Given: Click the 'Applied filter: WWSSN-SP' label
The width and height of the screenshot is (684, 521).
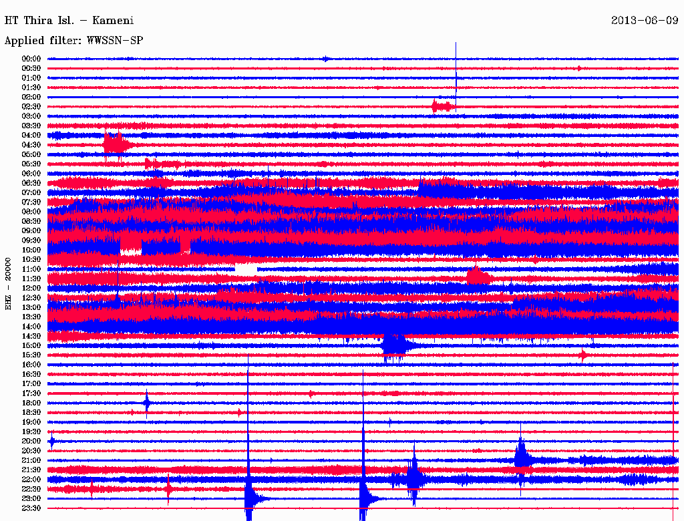Looking at the screenshot, I should click(x=73, y=41).
